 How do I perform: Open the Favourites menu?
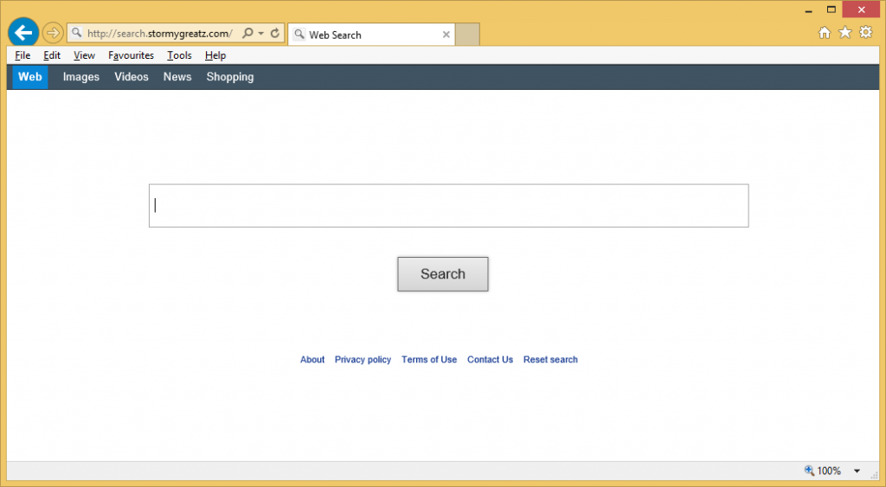coord(131,55)
